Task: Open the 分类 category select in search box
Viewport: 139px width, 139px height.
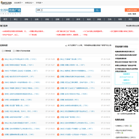Action: tap(39, 10)
